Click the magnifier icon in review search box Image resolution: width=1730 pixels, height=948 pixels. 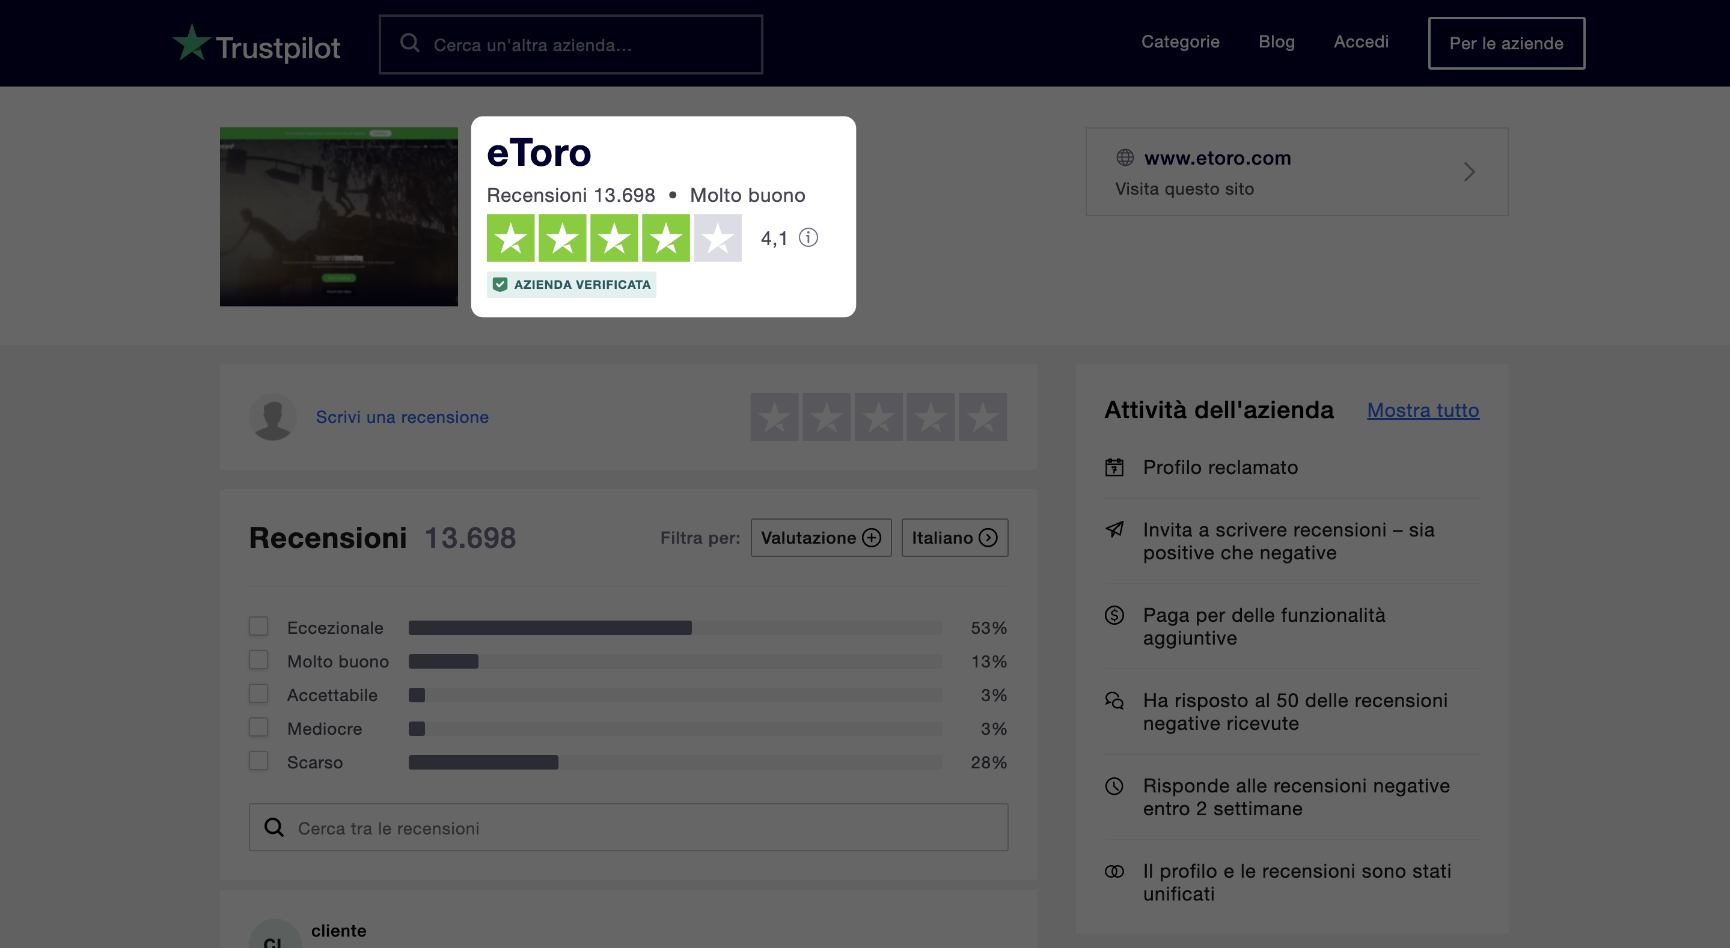(x=274, y=827)
